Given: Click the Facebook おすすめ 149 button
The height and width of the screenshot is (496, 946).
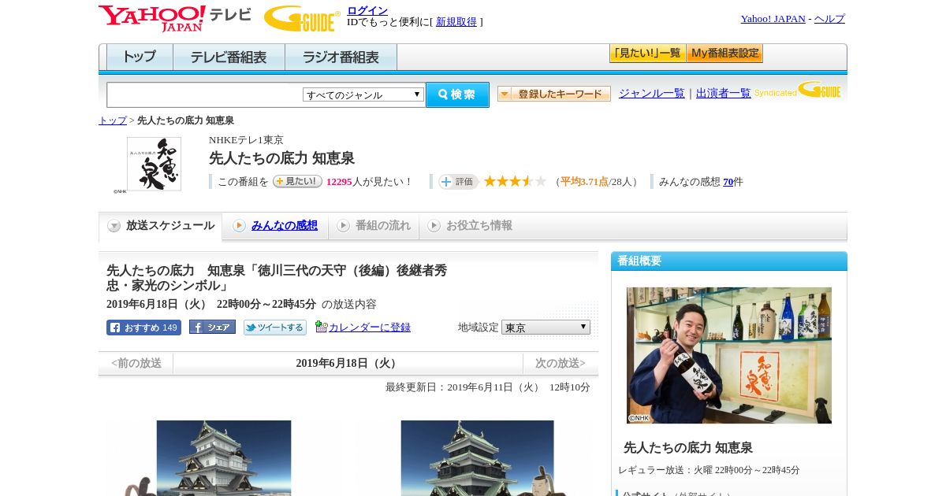Looking at the screenshot, I should pos(143,328).
